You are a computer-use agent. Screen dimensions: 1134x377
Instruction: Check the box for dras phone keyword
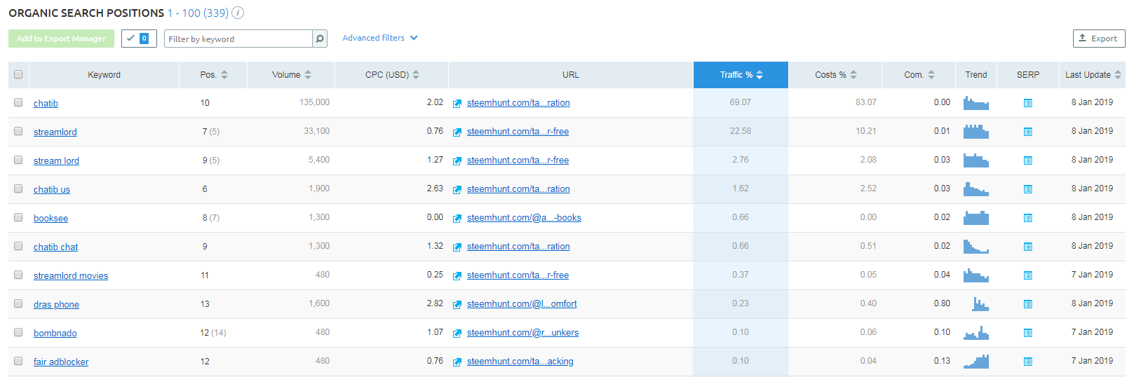point(18,303)
